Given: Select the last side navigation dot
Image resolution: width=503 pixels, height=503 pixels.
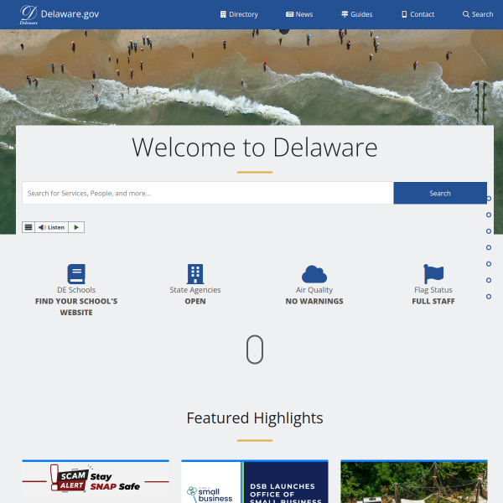Looking at the screenshot, I should [489, 297].
